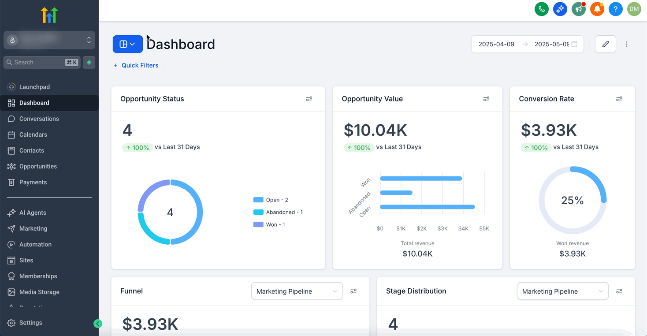Expand Stage Distribution Marketing Pipeline dropdown
Viewport: 647px width, 336px height.
coord(563,291)
